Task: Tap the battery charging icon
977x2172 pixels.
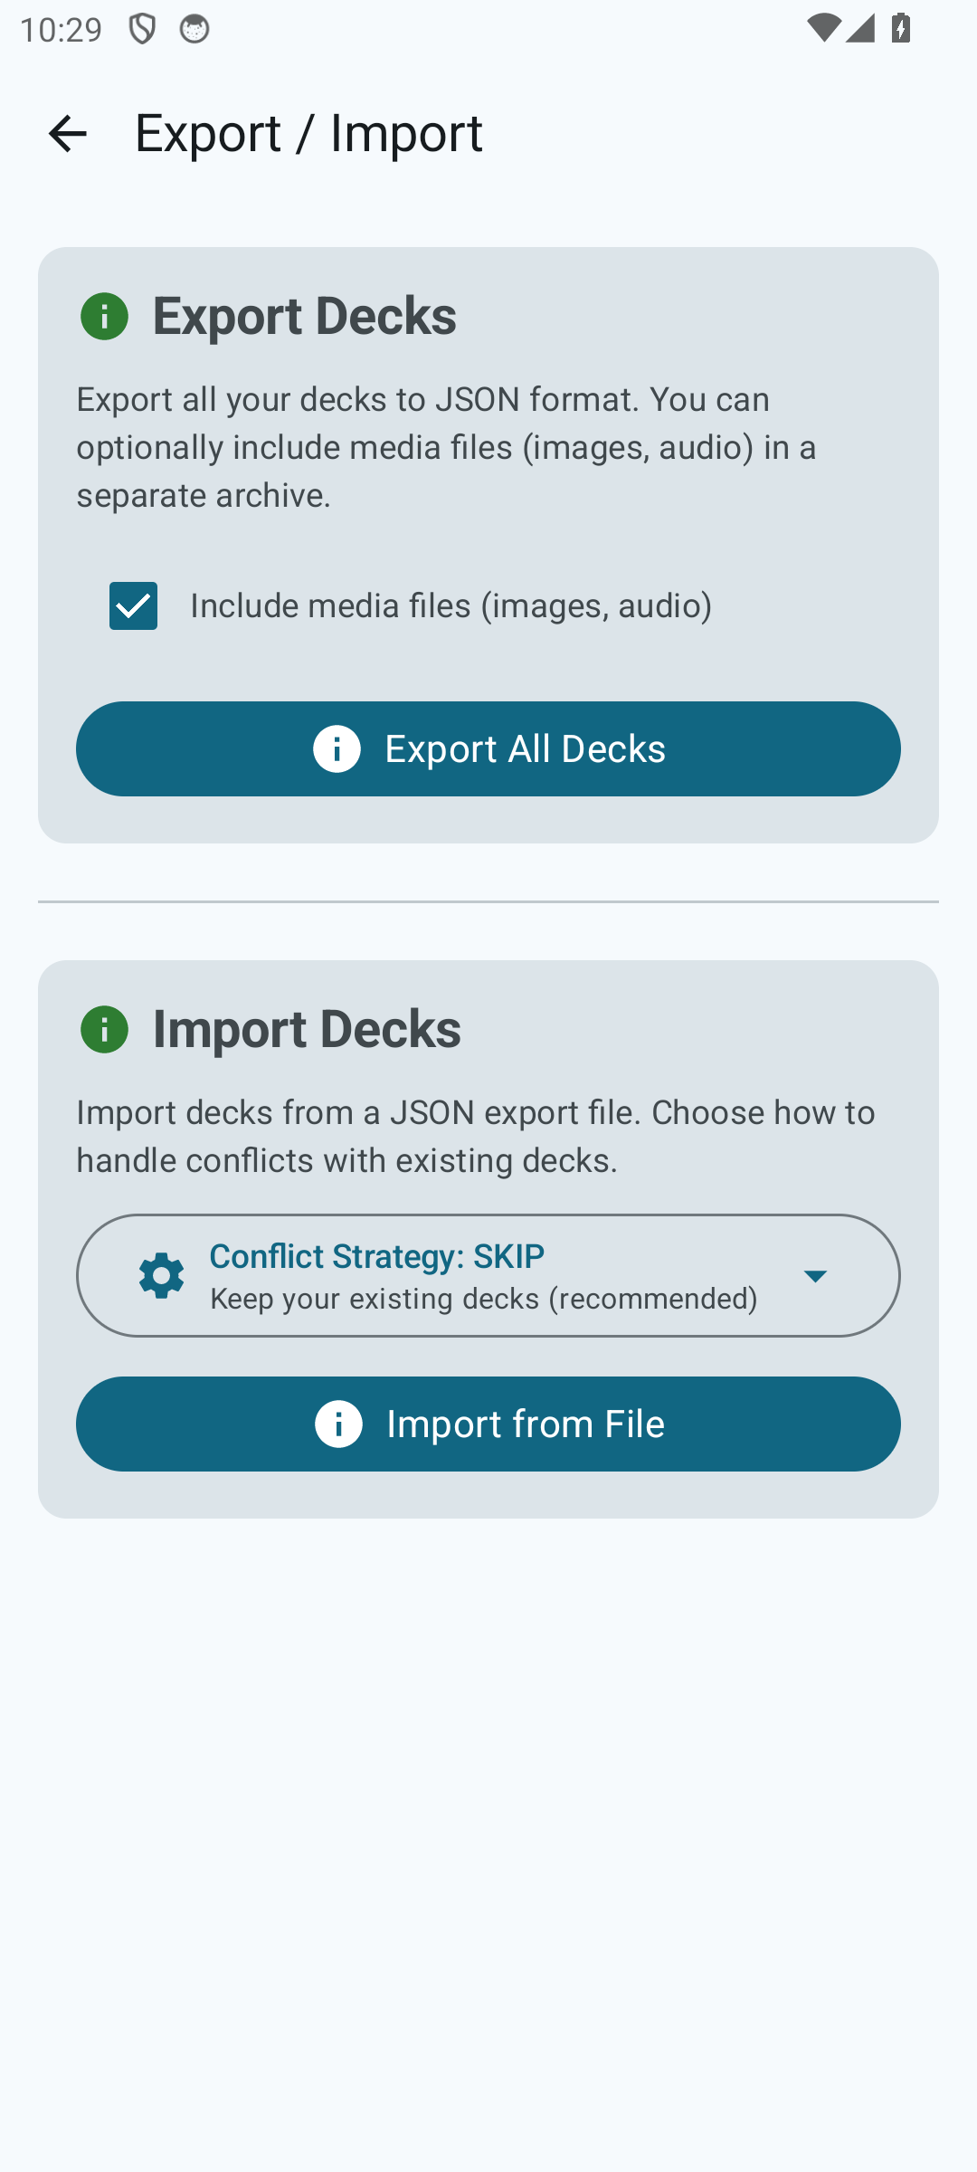Action: [901, 28]
